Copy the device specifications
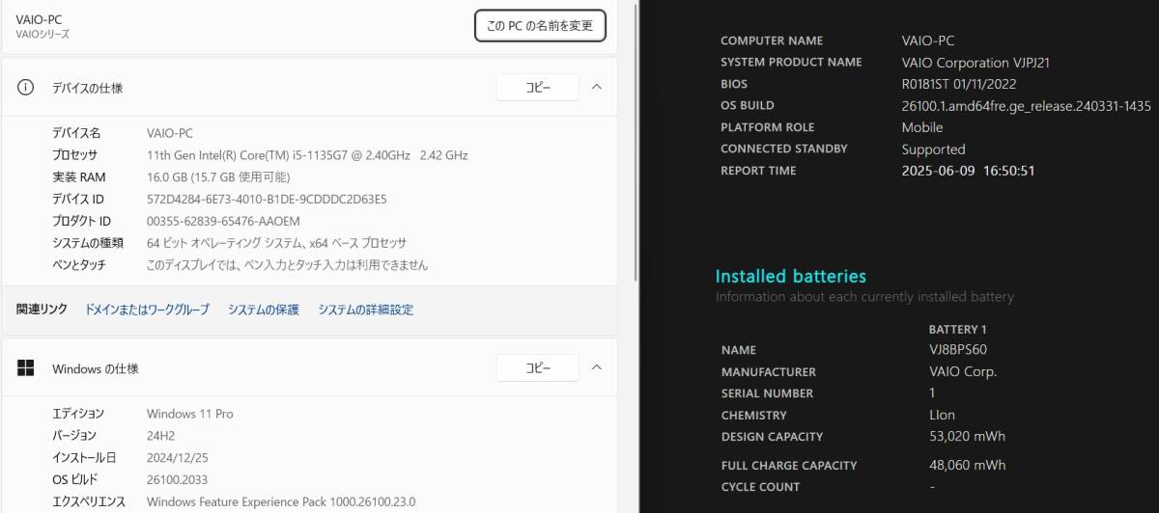Viewport: 1159px width, 513px height. tap(538, 87)
